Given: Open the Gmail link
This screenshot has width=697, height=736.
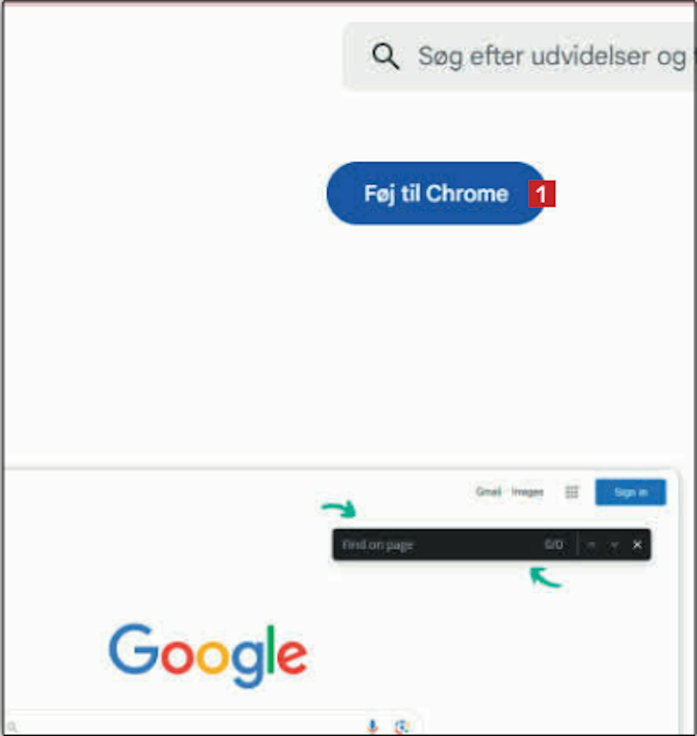Looking at the screenshot, I should click(488, 492).
